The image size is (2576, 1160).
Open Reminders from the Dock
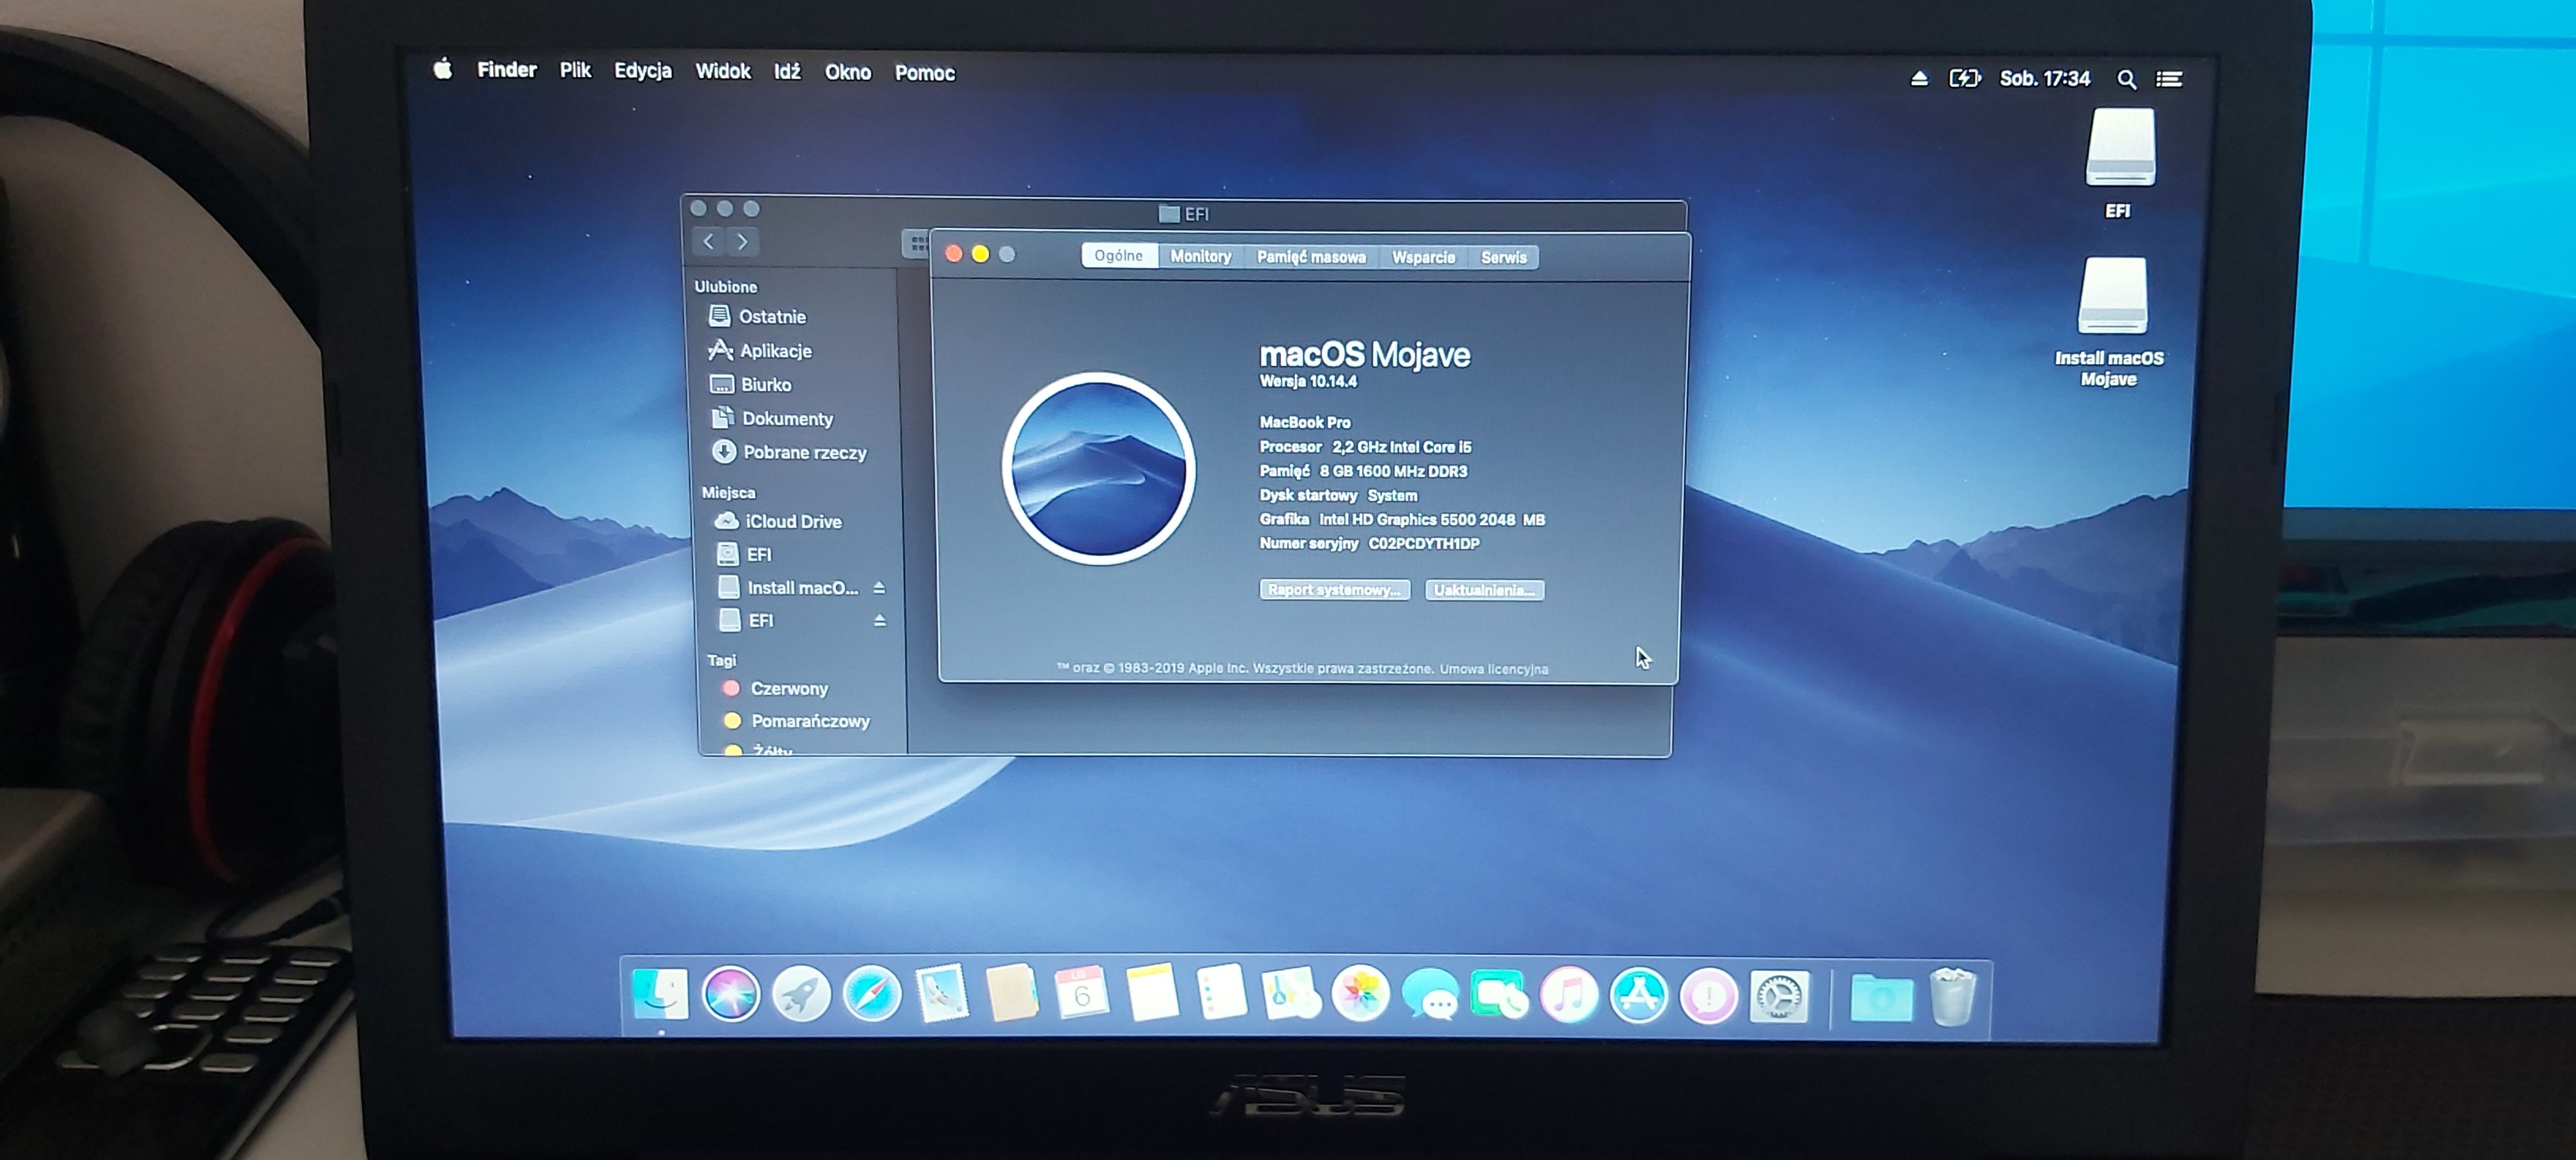coord(1221,994)
